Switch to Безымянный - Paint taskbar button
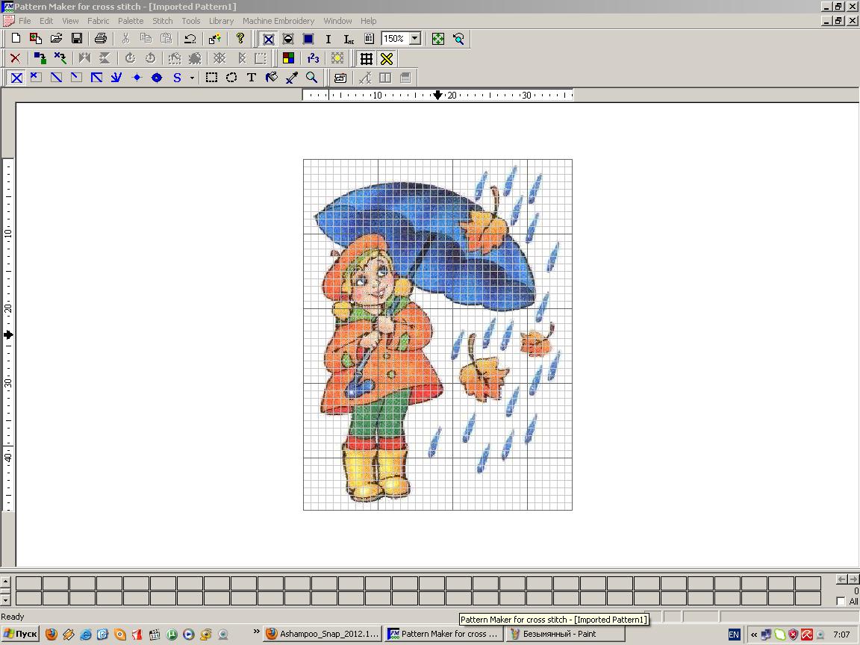 (x=555, y=634)
